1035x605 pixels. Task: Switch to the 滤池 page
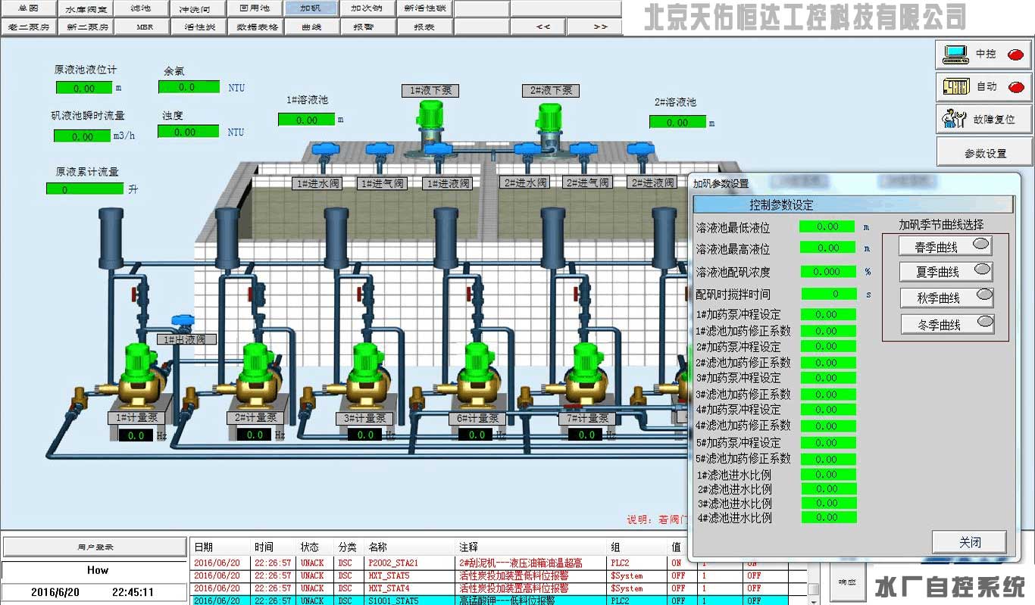click(x=140, y=9)
